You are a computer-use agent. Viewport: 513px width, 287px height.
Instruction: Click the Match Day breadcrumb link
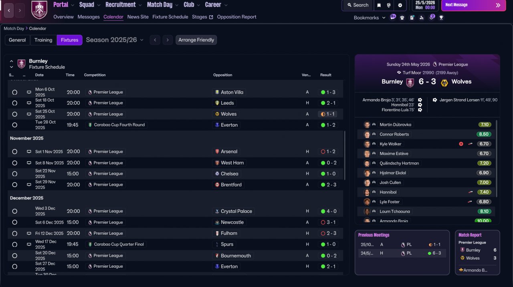pyautogui.click(x=14, y=28)
